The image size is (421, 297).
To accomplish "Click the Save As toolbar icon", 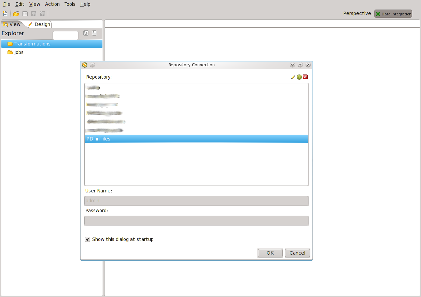I will tap(43, 14).
